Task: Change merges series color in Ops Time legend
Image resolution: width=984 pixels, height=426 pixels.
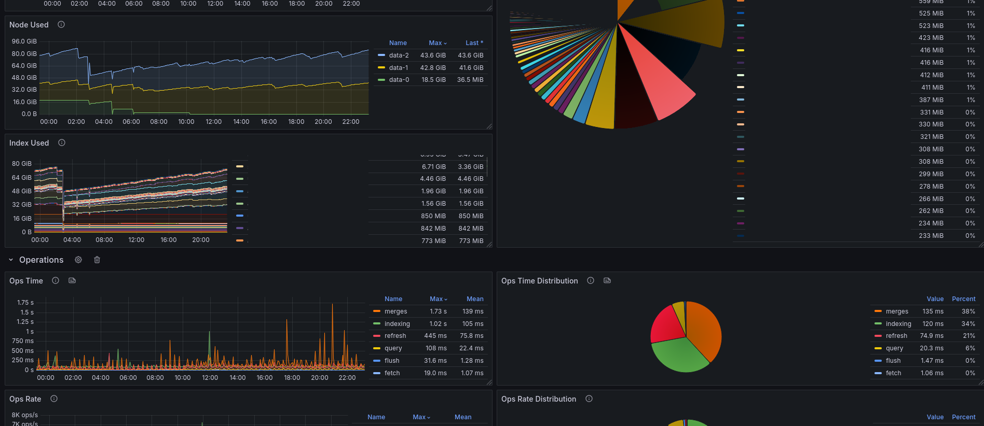Action: (x=377, y=311)
